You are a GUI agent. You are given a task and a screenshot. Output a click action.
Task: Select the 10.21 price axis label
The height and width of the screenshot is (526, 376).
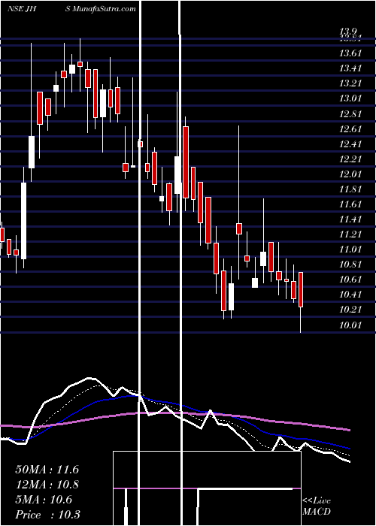tap(350, 310)
